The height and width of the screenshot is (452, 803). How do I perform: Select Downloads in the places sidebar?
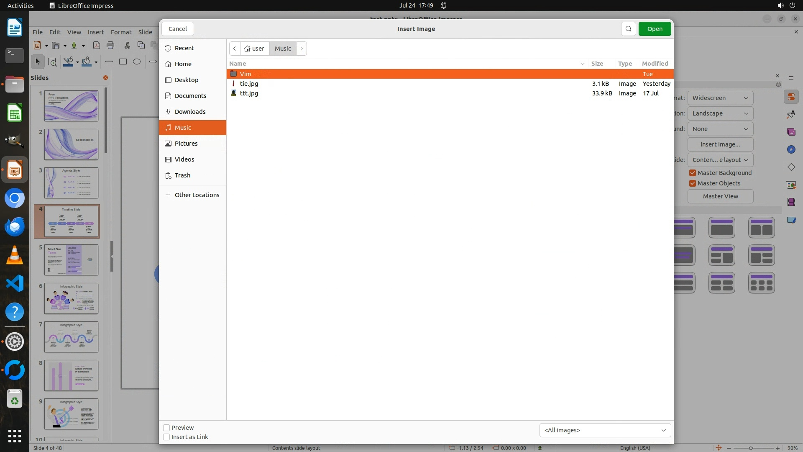[190, 112]
